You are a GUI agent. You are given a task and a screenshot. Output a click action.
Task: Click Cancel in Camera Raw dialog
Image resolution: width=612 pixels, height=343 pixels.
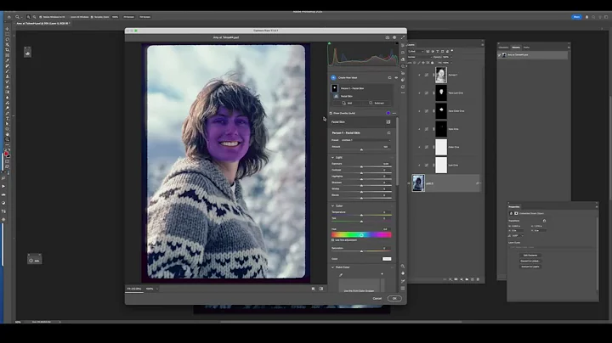[377, 299]
